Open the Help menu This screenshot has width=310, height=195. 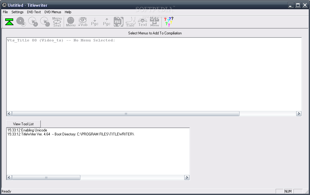[x=68, y=12]
